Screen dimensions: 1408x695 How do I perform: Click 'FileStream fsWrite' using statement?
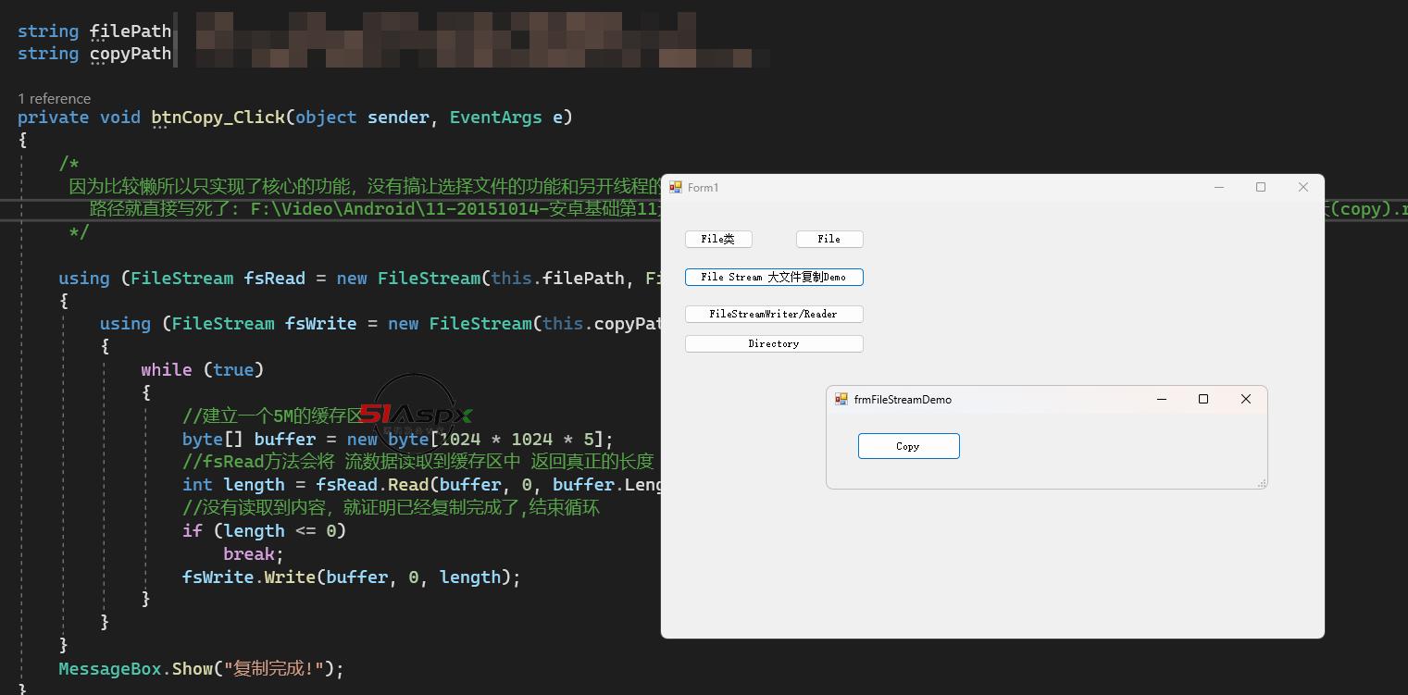pyautogui.click(x=380, y=323)
